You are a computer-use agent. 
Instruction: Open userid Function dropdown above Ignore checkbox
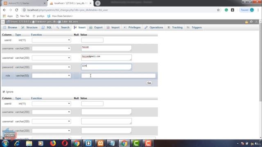51,40
